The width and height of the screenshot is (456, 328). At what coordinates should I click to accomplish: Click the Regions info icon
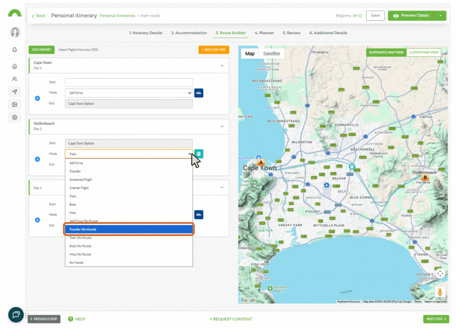pos(360,16)
